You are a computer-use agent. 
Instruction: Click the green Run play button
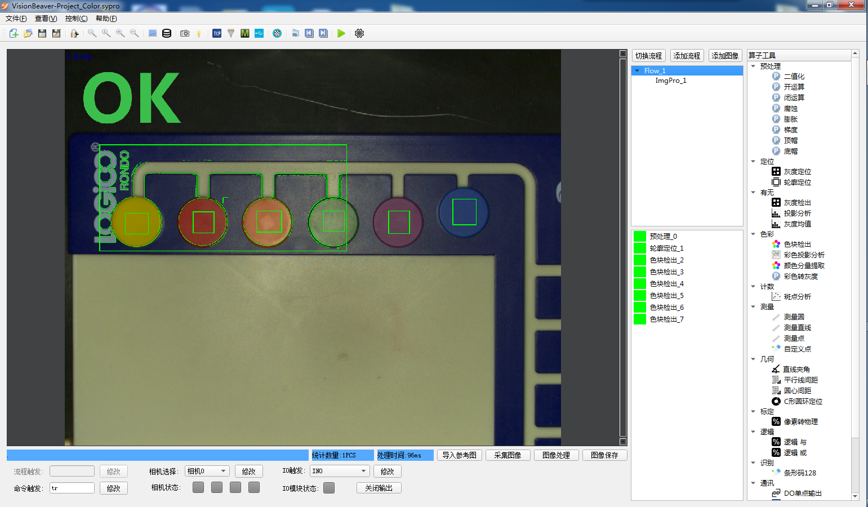pos(341,33)
